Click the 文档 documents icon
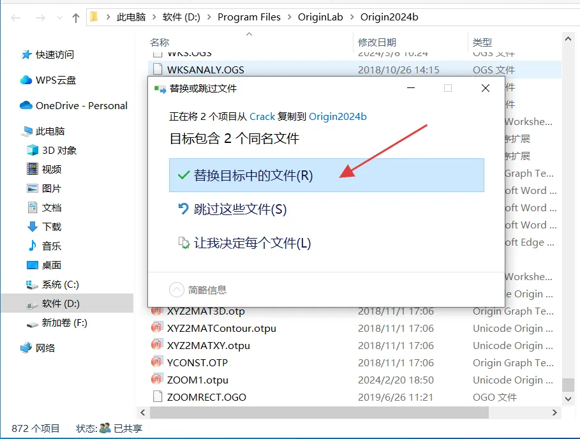The image size is (580, 439). 32,207
